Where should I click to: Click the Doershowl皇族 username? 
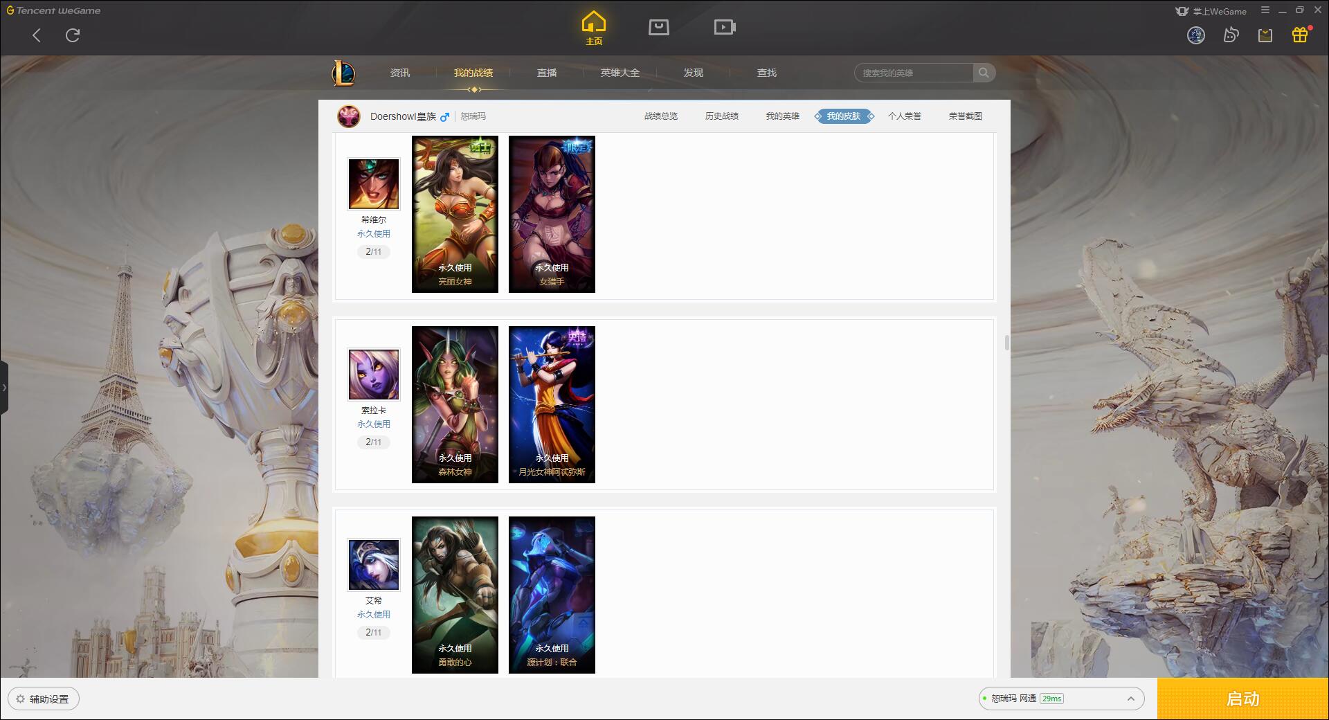click(403, 116)
